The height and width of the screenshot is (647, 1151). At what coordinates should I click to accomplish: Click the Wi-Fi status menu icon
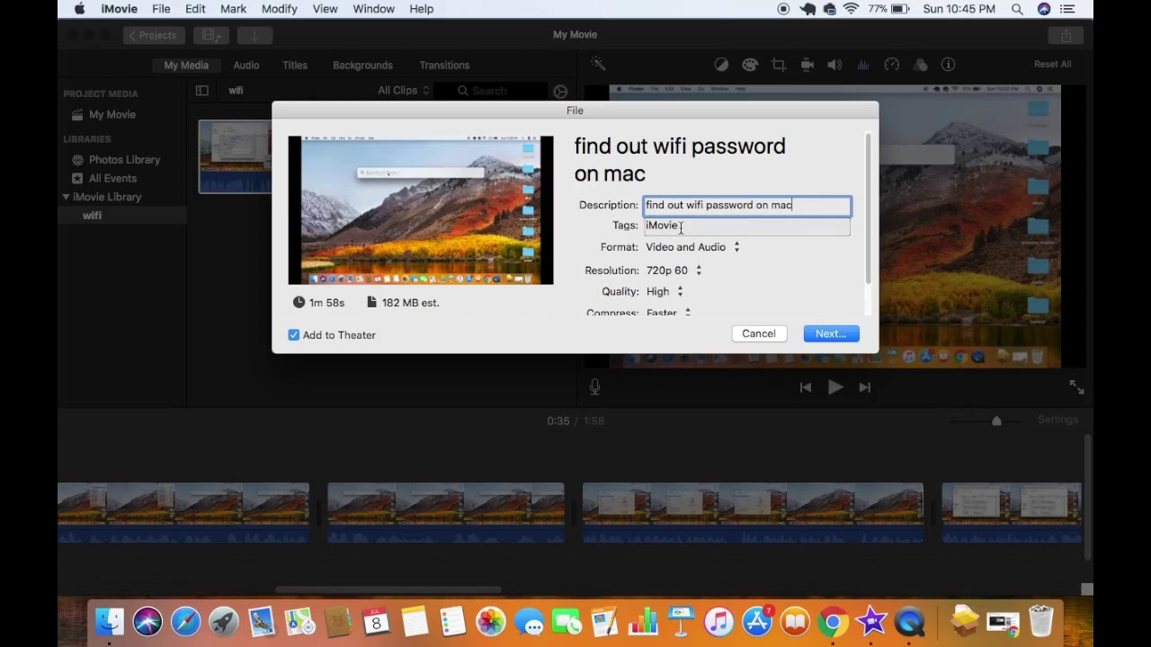point(851,9)
